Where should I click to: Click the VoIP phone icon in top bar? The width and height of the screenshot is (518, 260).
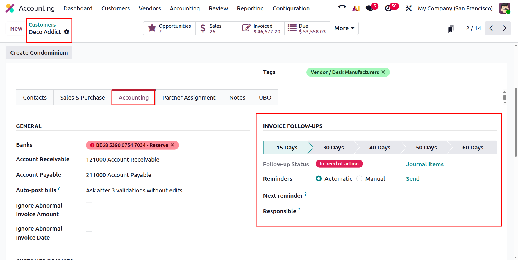[x=342, y=8]
